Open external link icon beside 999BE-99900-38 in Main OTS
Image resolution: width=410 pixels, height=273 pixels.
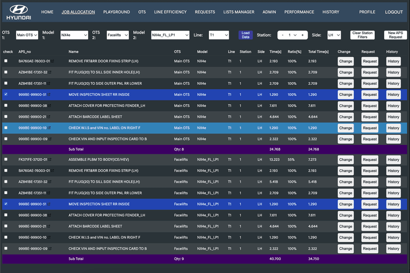click(x=50, y=106)
